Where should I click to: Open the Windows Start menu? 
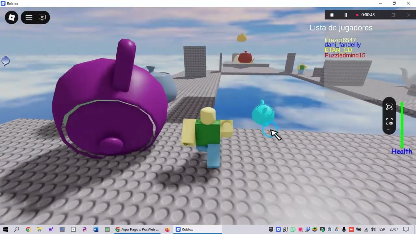[x=6, y=229]
